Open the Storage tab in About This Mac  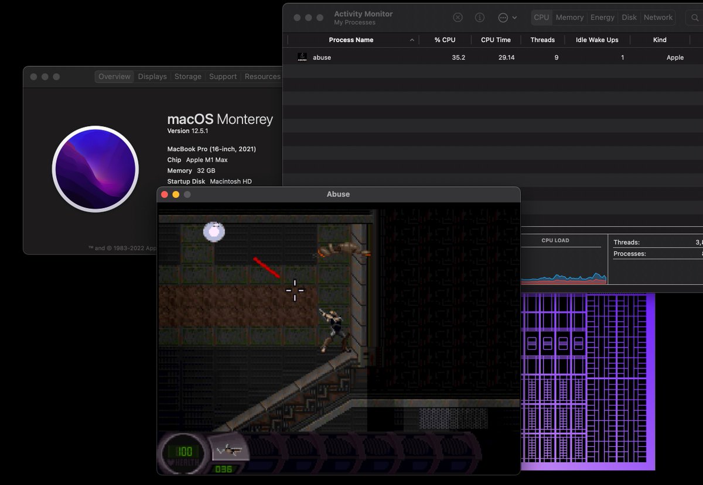[x=187, y=77]
